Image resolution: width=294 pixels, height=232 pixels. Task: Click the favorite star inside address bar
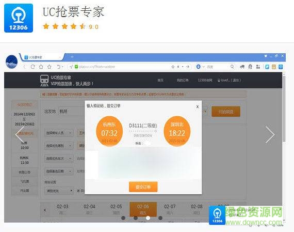173,67
